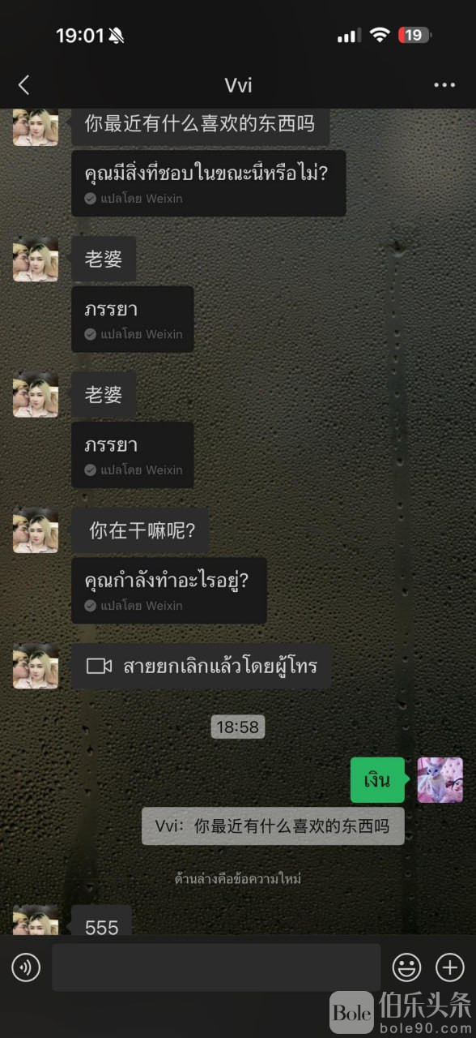Tap the quoted Vvi reply message
Viewport: 476px width, 1038px height.
pos(273,826)
